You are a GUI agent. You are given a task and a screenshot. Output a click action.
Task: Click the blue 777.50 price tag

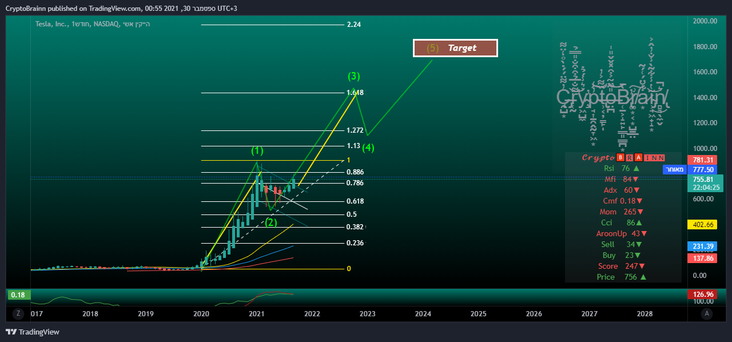pos(703,169)
